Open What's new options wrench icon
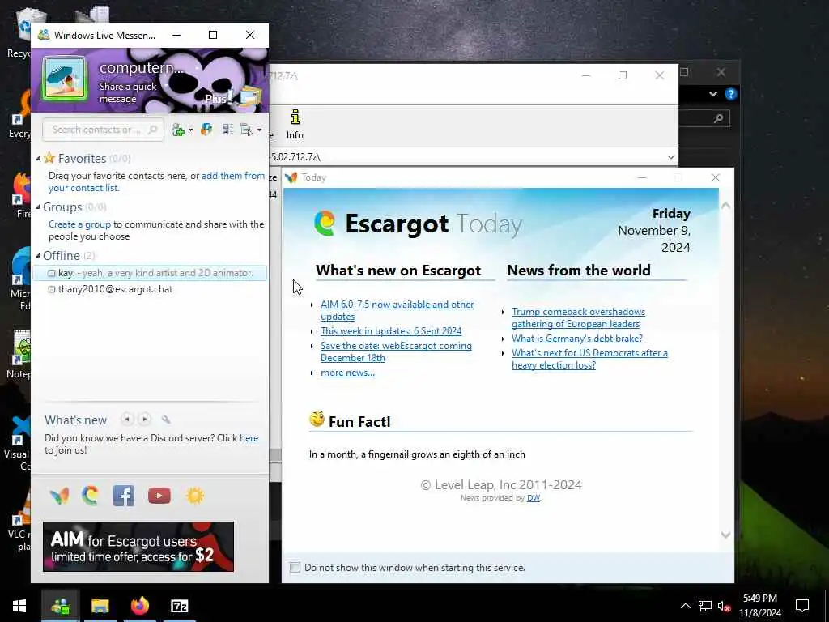This screenshot has height=622, width=829. point(166,420)
